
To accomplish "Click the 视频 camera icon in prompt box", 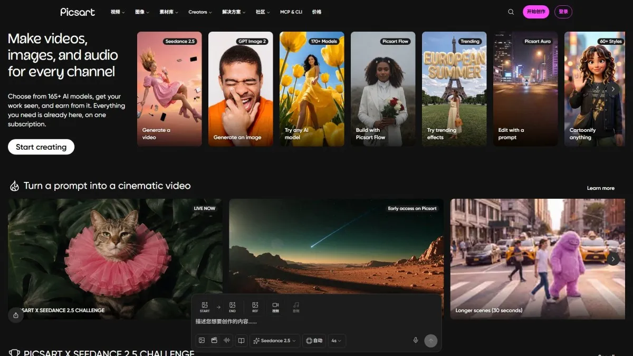I will click(x=275, y=307).
